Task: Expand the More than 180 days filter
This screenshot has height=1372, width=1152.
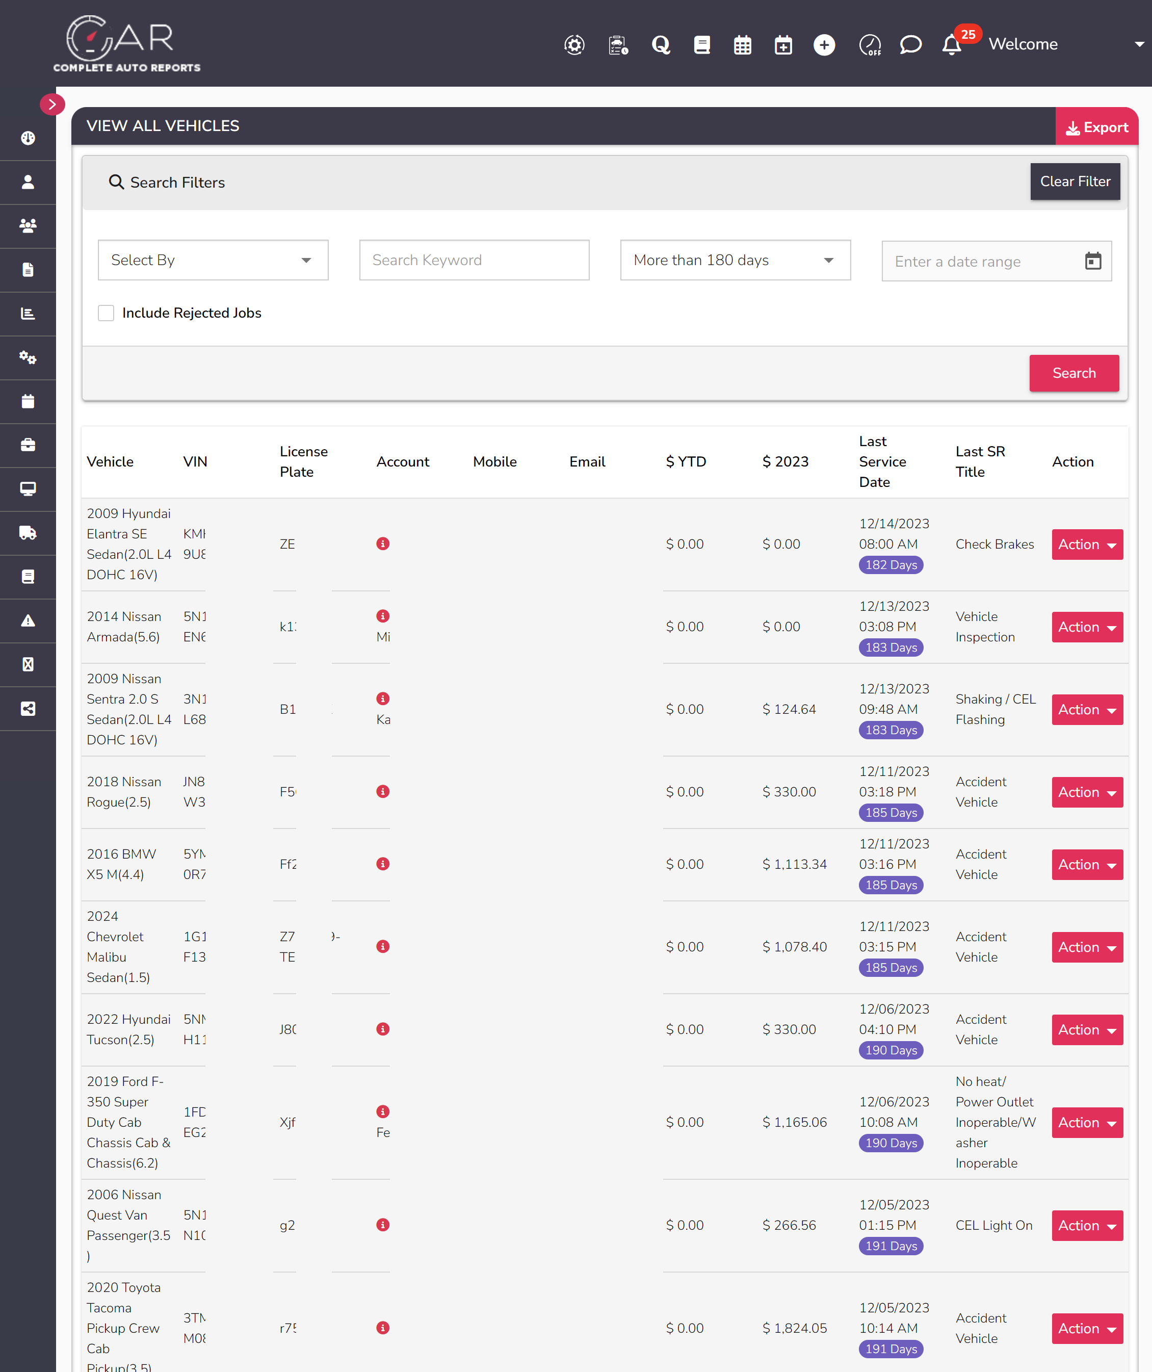Action: coord(735,260)
